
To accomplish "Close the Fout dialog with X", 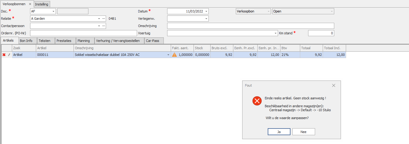I will coord(334,86).
